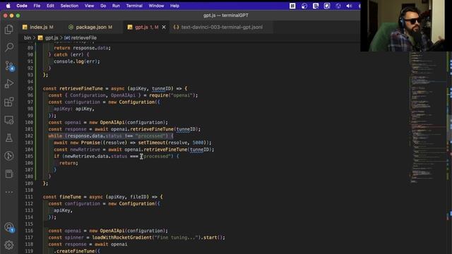Click "openai" string in the require call

pyautogui.click(x=182, y=95)
